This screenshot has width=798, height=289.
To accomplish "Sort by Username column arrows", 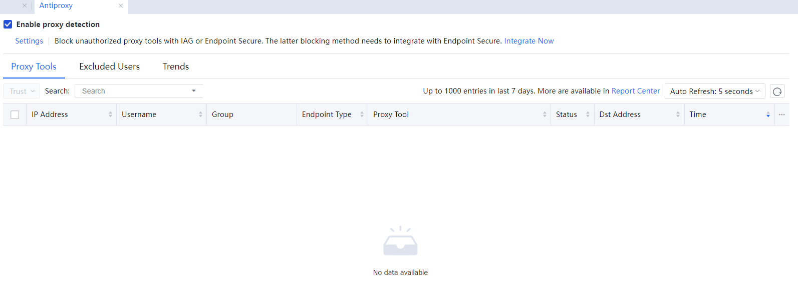I will click(x=200, y=114).
